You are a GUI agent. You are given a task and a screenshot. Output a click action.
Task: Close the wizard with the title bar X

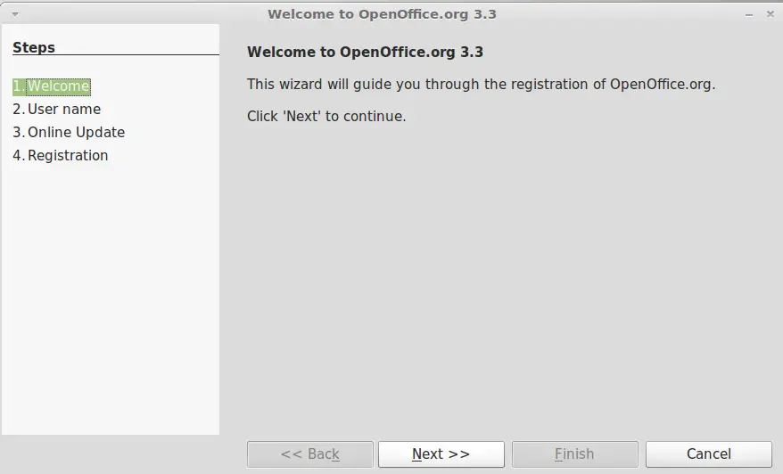pos(770,14)
